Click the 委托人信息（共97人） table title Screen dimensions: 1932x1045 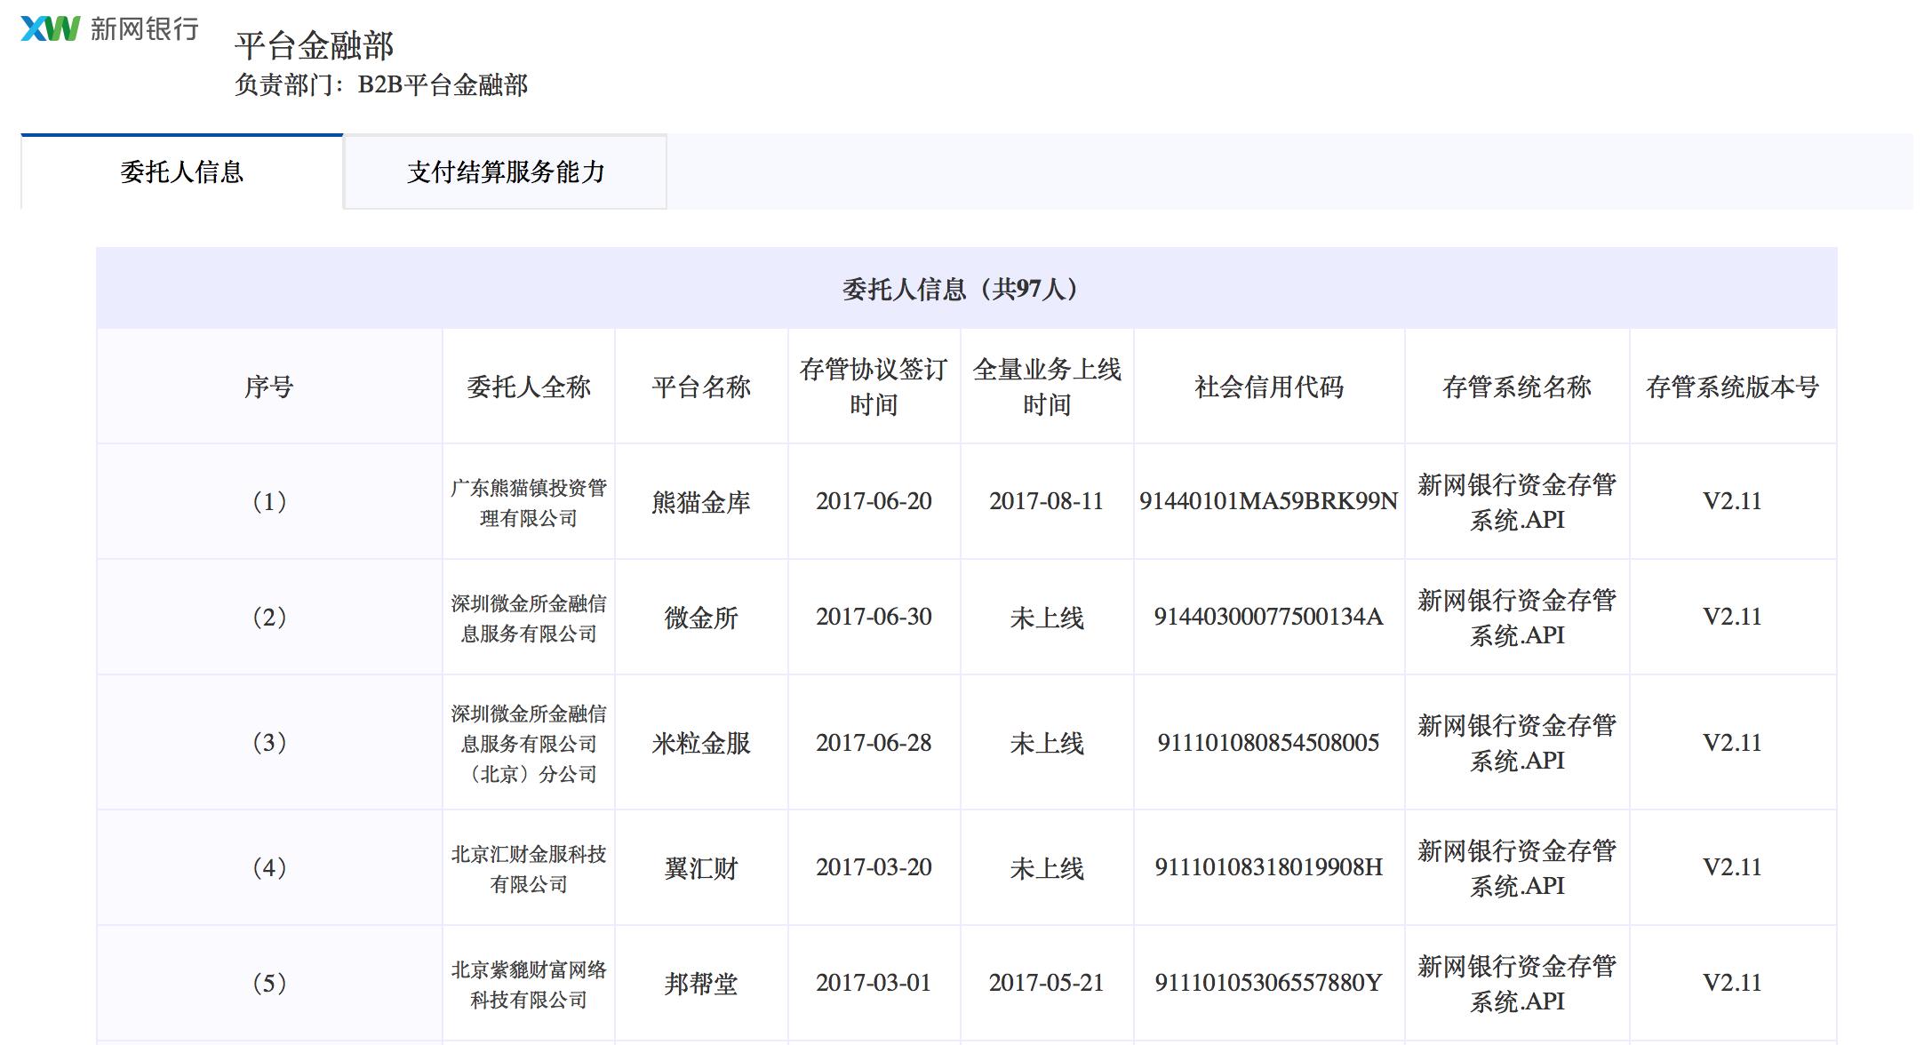click(966, 289)
